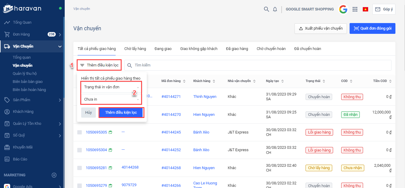405x188 pixels.
Task: Open the notifications bell
Action: tap(275, 9)
